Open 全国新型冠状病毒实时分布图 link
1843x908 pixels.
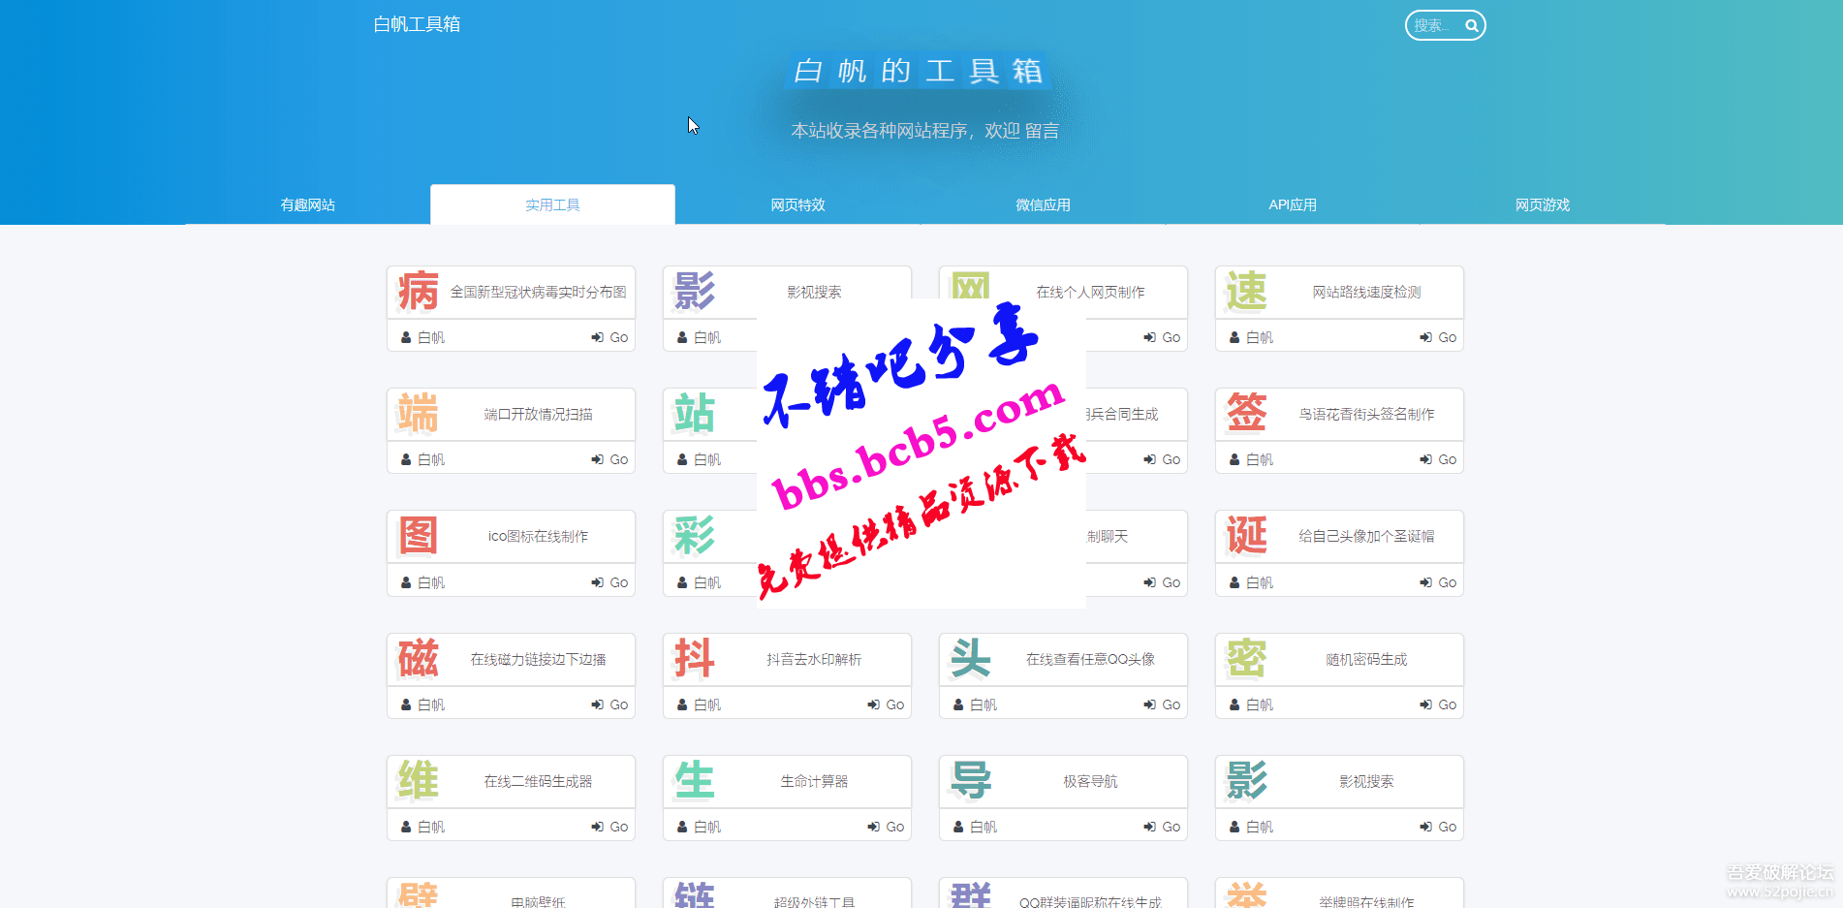(x=538, y=292)
